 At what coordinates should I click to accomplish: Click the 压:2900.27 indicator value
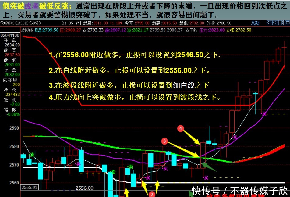(70, 30)
